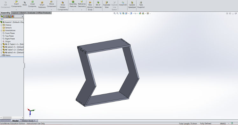238x125 pixels.
Task: Expand the (f) Table1<1> component
Action: point(1,44)
